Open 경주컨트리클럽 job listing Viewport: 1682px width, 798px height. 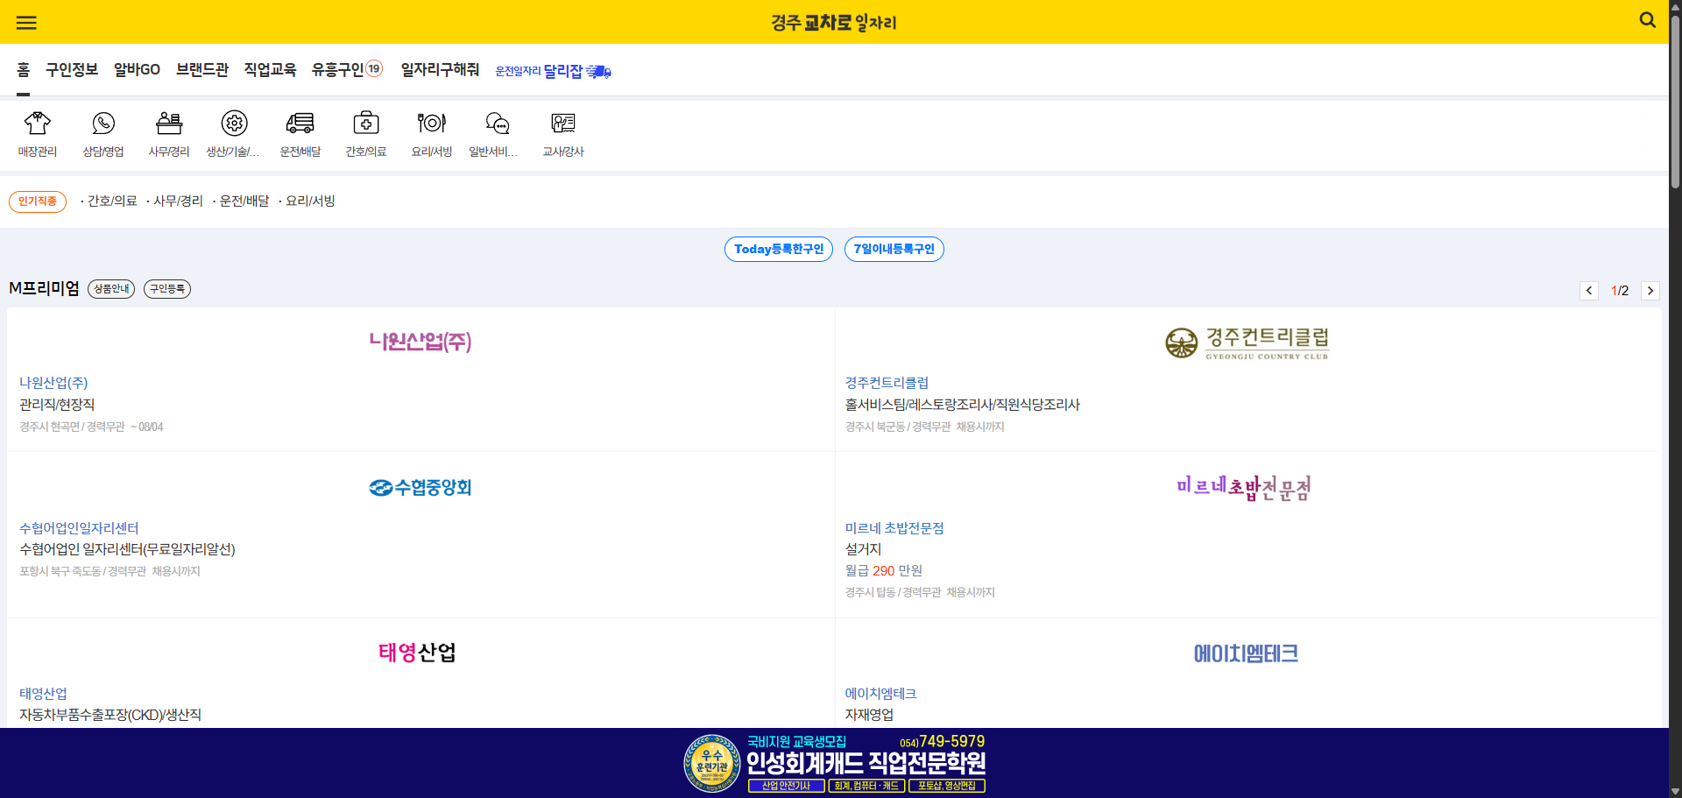887,382
